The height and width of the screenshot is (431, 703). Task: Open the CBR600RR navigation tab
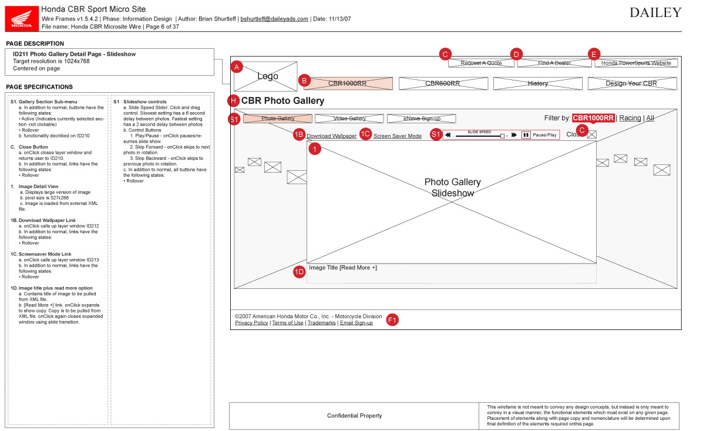(x=443, y=83)
